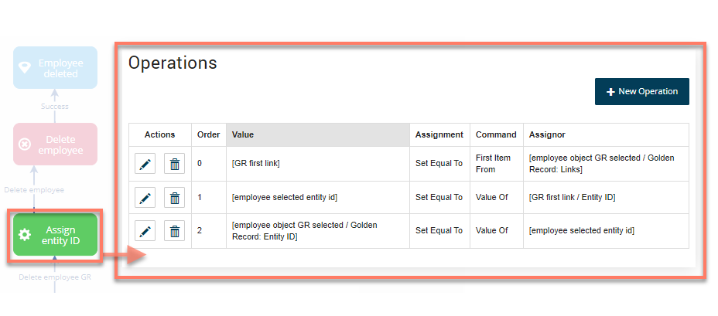Click the Assignment column header
718x316 pixels.
pyautogui.click(x=439, y=134)
